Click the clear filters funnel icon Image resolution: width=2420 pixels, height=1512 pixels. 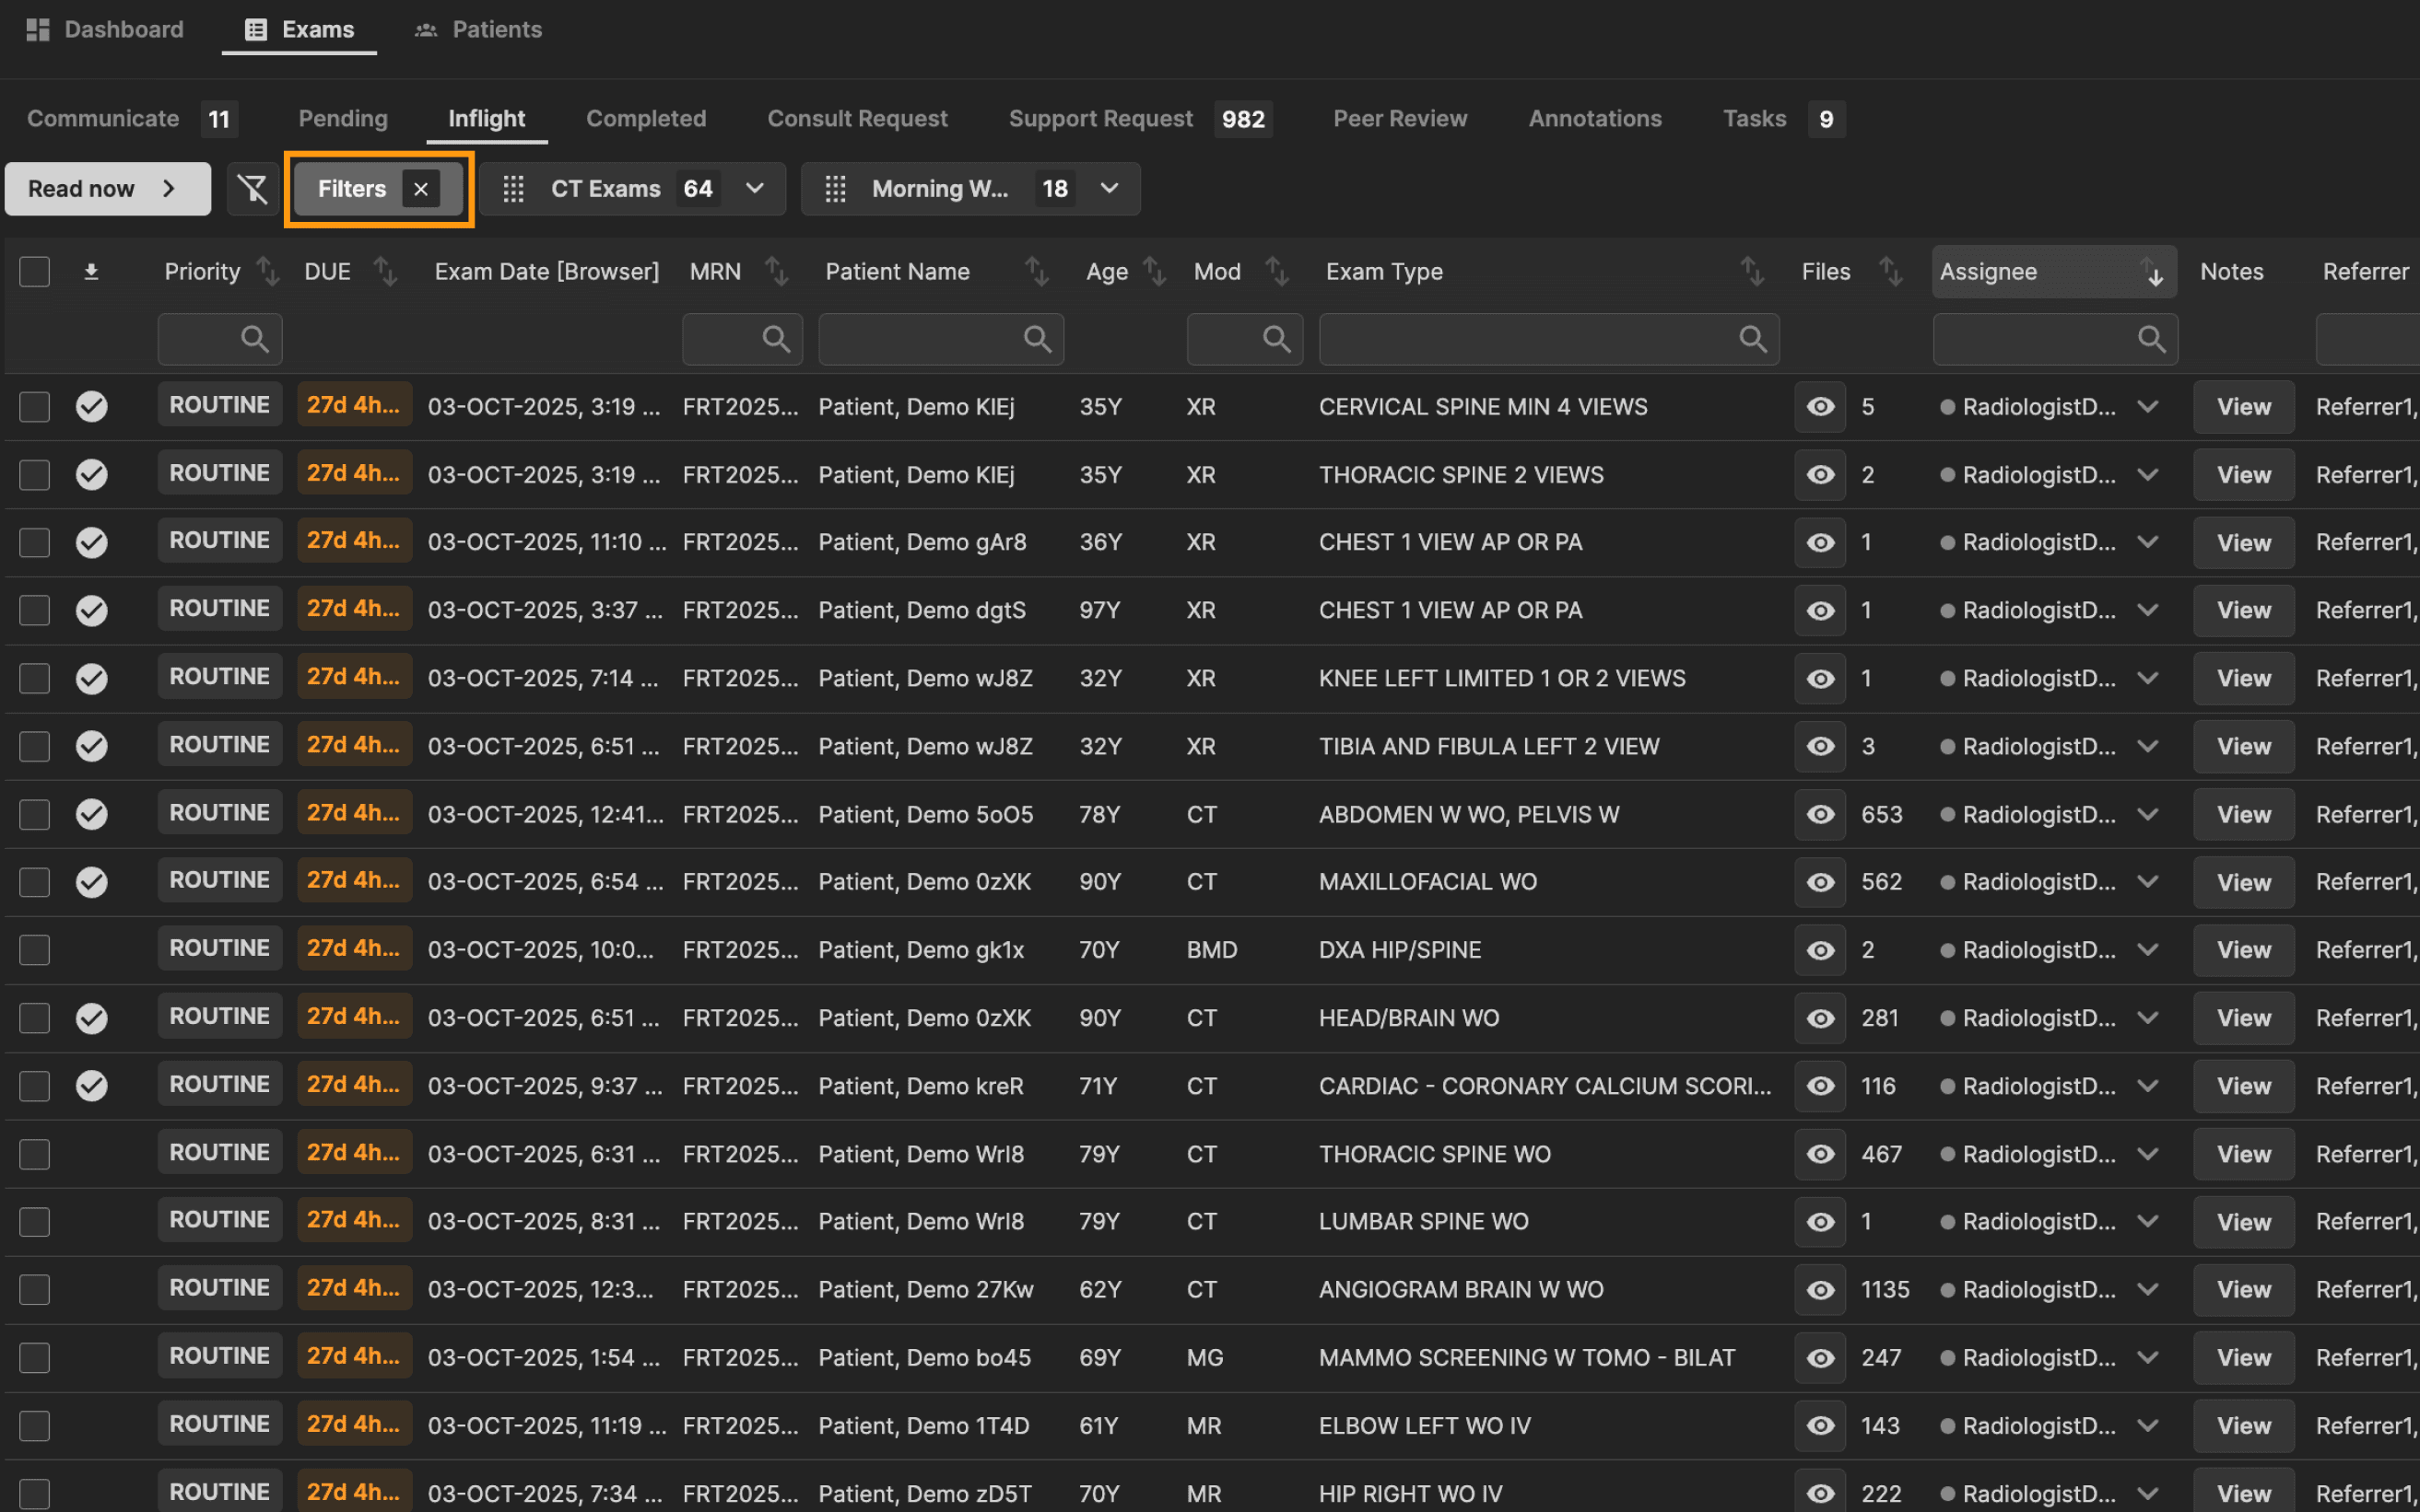coord(253,189)
